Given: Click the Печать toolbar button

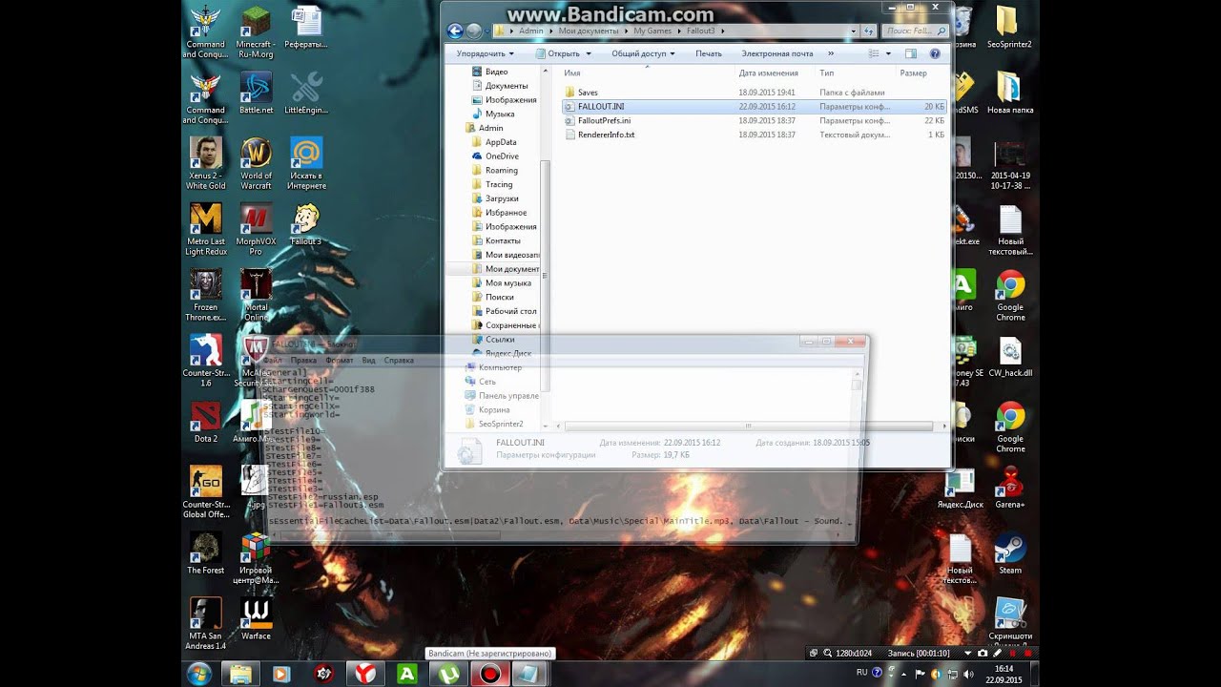Looking at the screenshot, I should click(709, 53).
